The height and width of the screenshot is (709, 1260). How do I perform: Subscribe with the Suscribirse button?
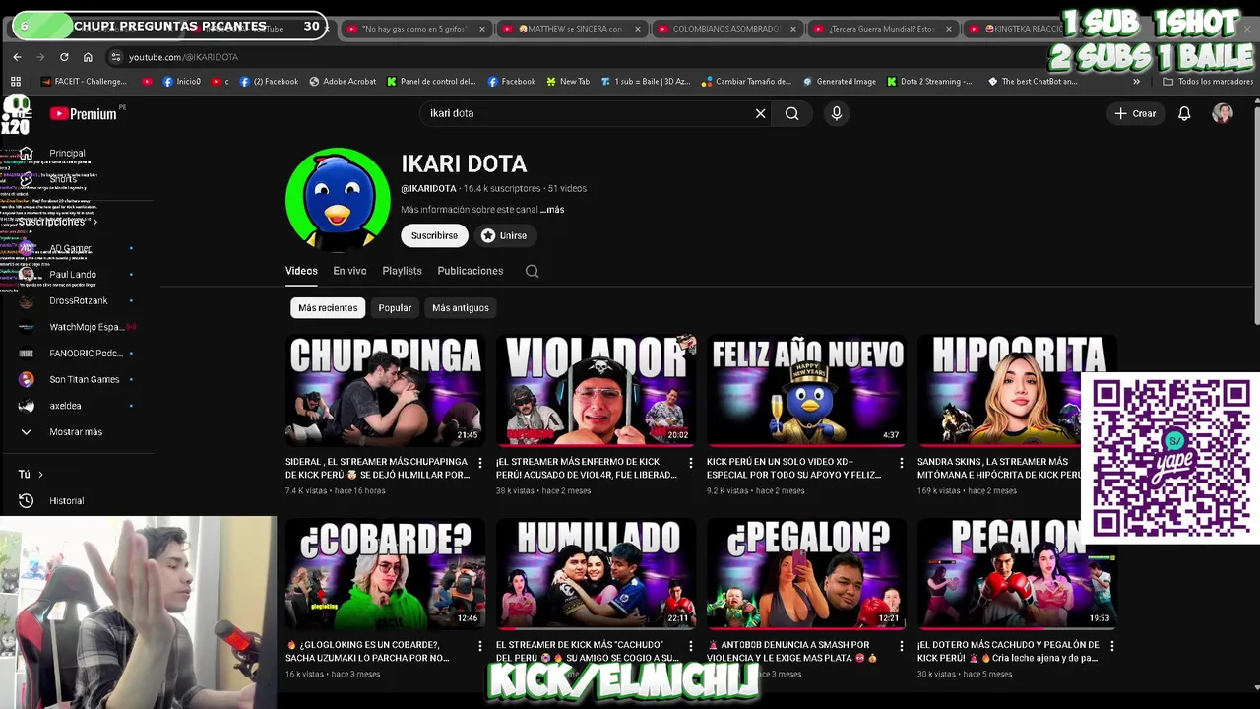coord(434,235)
